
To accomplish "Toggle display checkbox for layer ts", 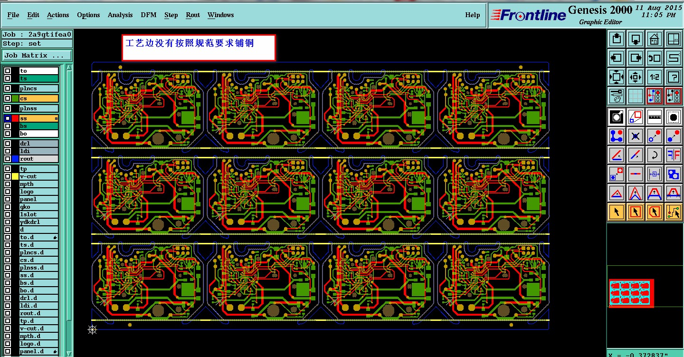I will [8, 78].
